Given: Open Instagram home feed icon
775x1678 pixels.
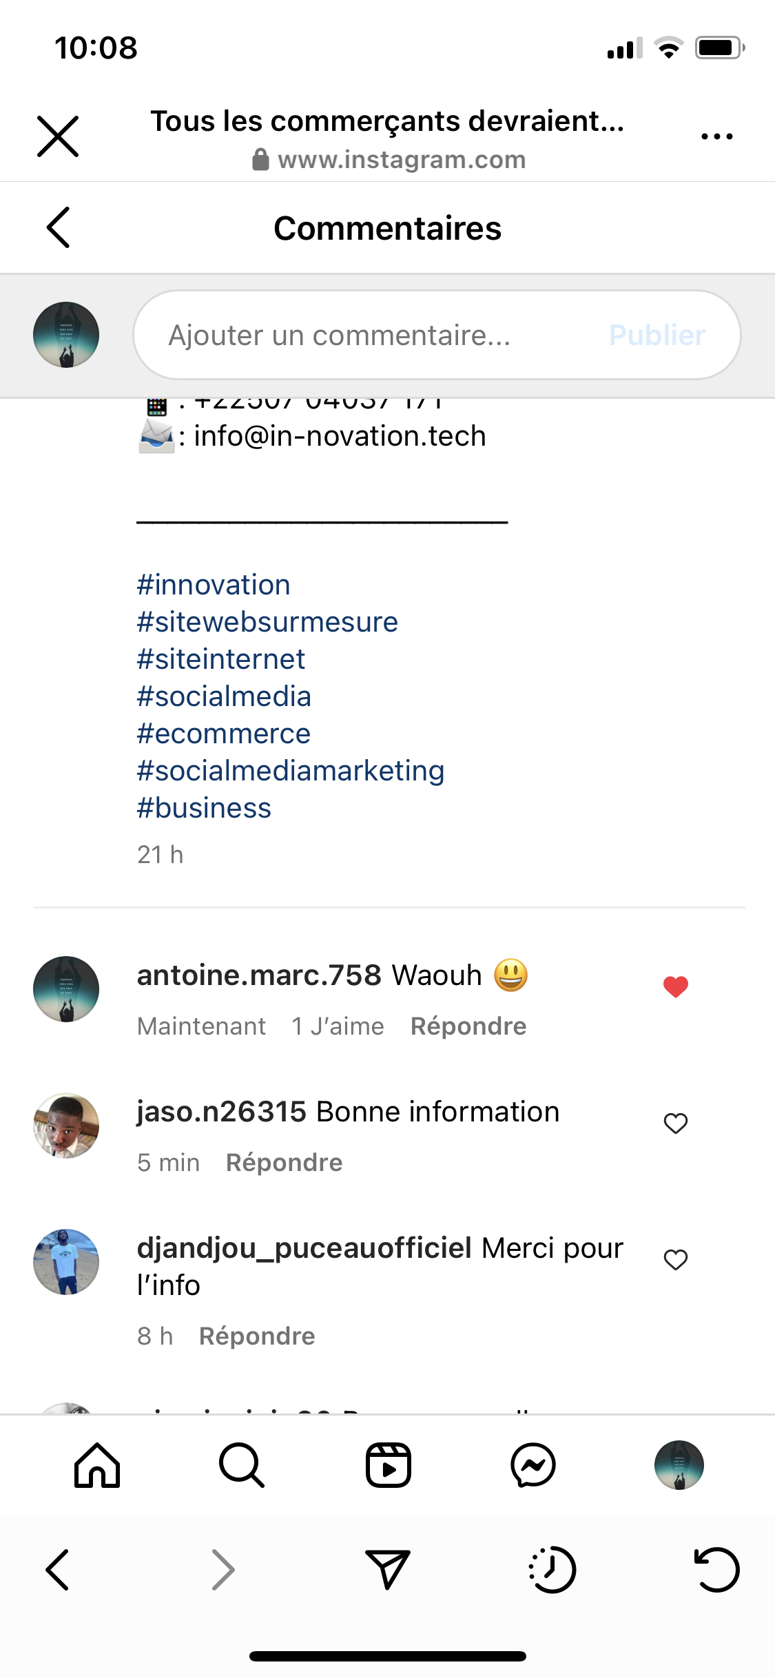Looking at the screenshot, I should 97,1465.
